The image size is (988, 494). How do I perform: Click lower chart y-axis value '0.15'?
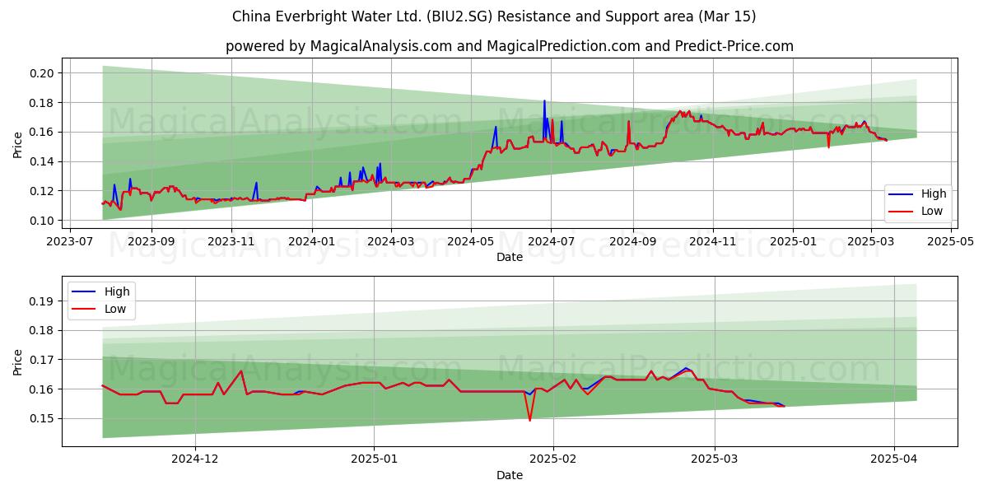43,418
